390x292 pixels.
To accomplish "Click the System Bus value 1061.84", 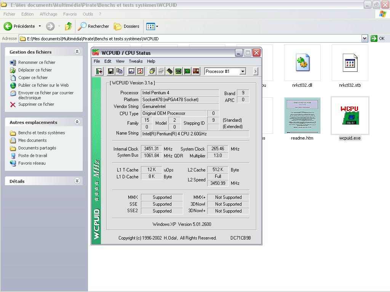I will tap(151, 156).
